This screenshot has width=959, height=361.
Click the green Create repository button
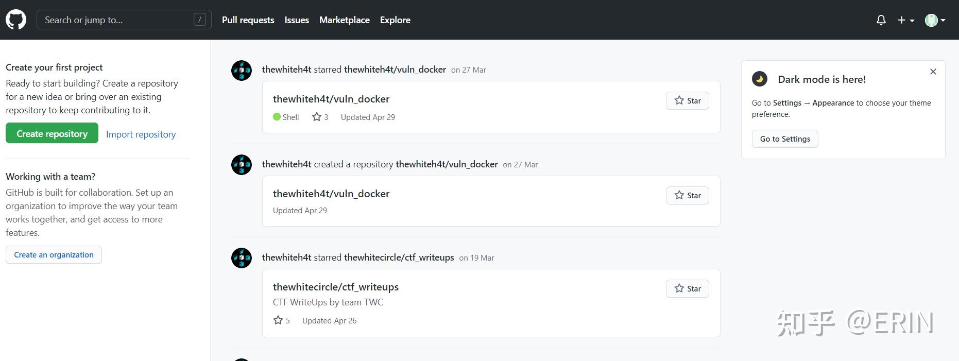coord(52,133)
